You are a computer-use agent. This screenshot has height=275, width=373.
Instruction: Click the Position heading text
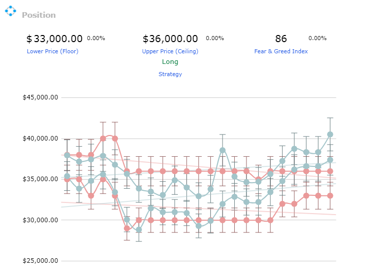coord(39,15)
